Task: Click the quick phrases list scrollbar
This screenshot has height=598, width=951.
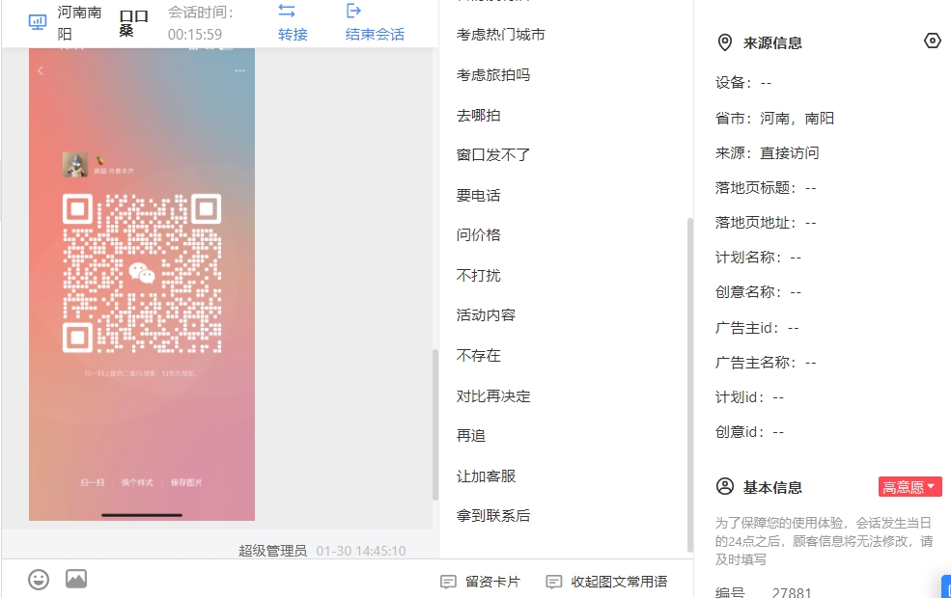Action: pos(689,384)
